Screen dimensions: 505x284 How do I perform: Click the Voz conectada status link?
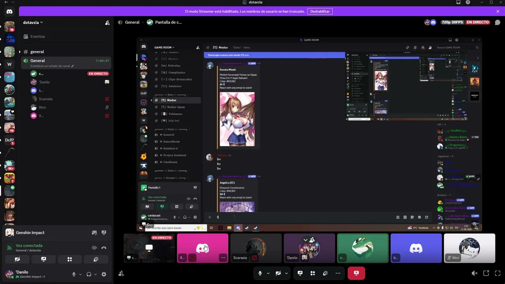point(29,245)
